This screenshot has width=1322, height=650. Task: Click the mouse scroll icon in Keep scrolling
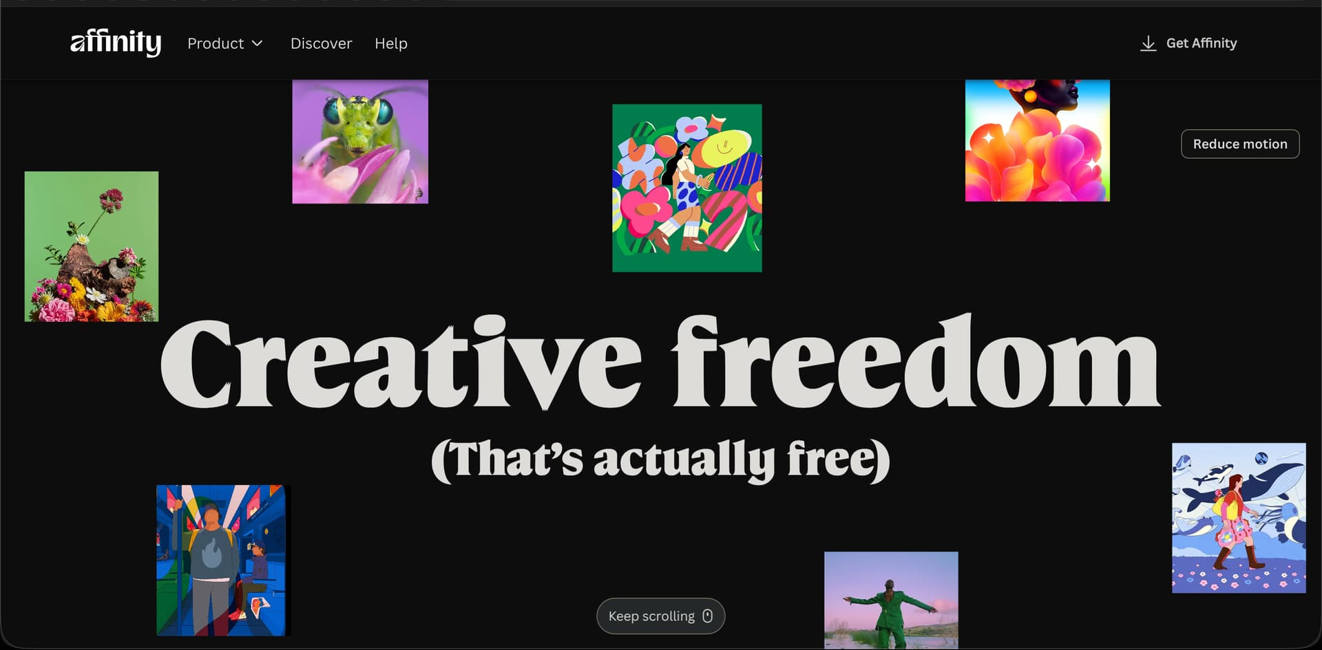click(707, 616)
